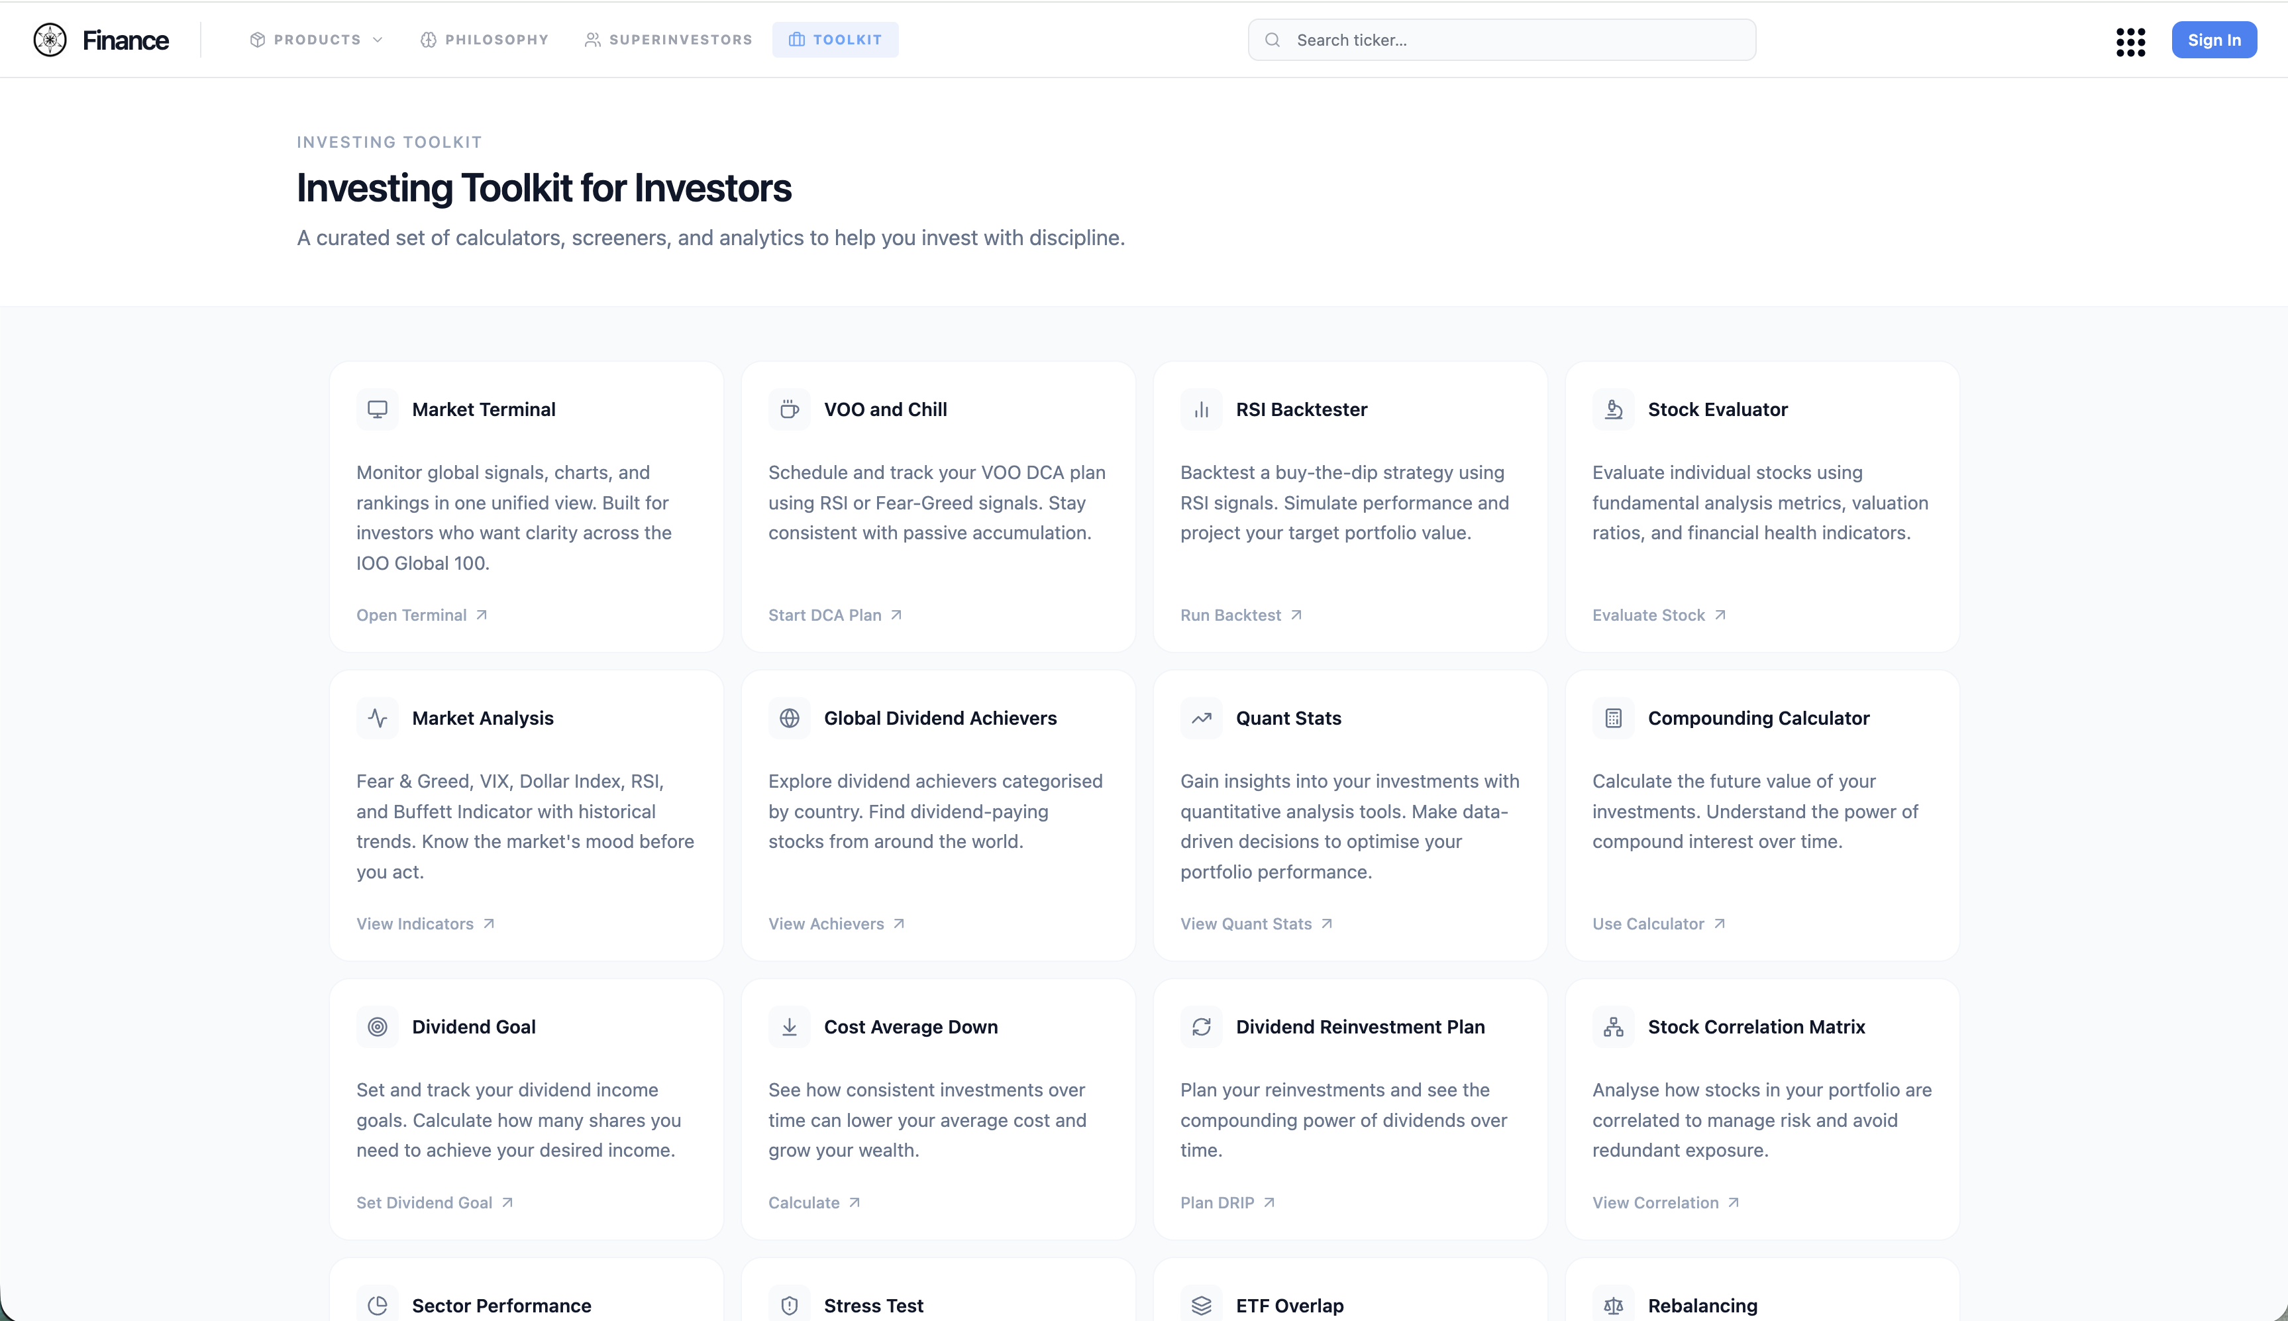
Task: Click the Sector Performance pie chart icon
Action: tap(378, 1304)
